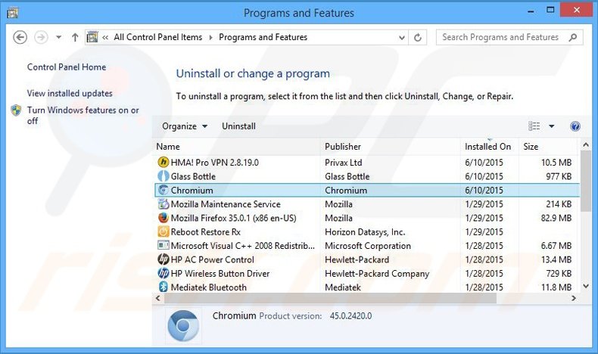Click the Microsoft Corporation publisher cell
This screenshot has height=354, width=598.
[368, 246]
